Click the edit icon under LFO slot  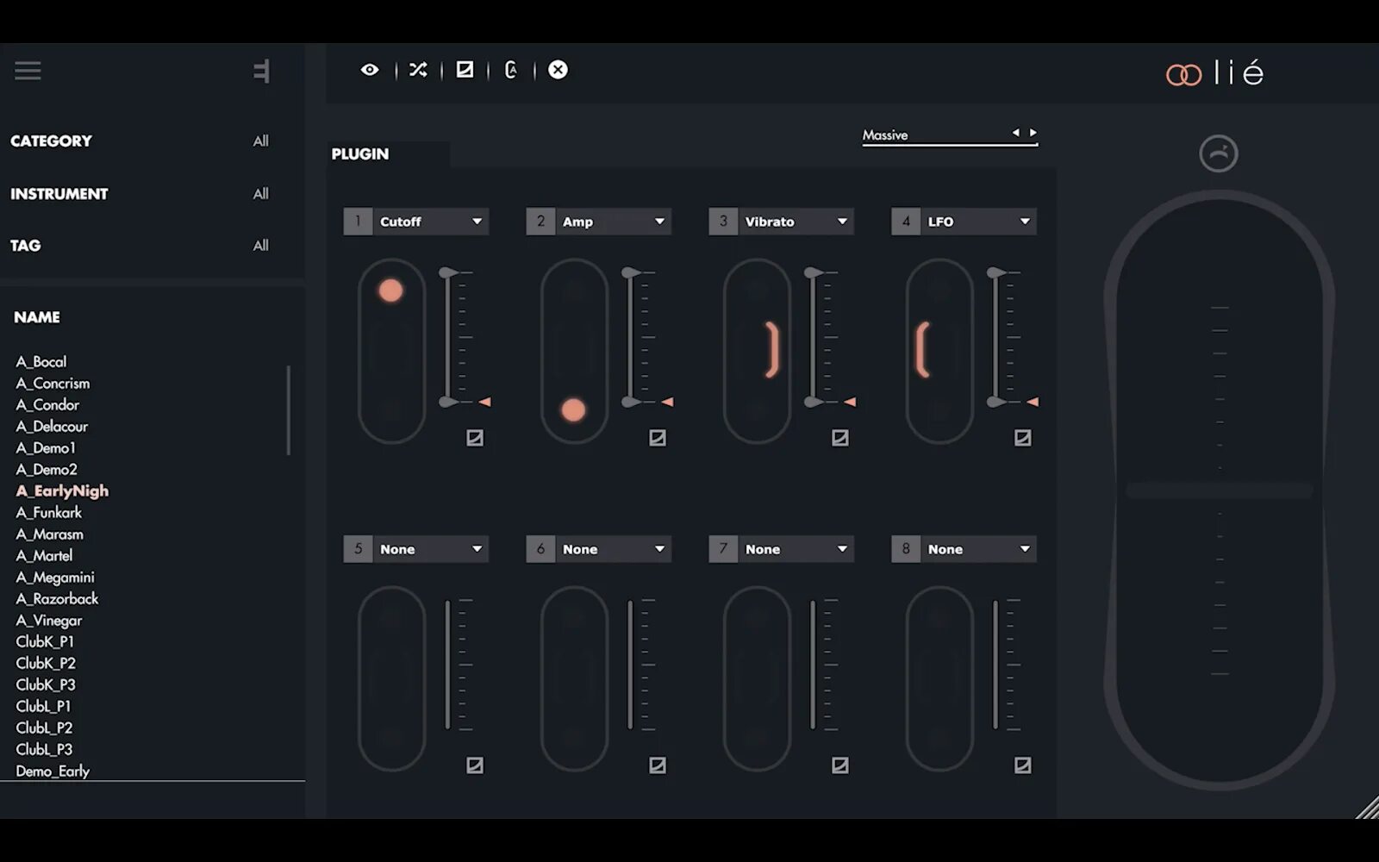click(1023, 438)
